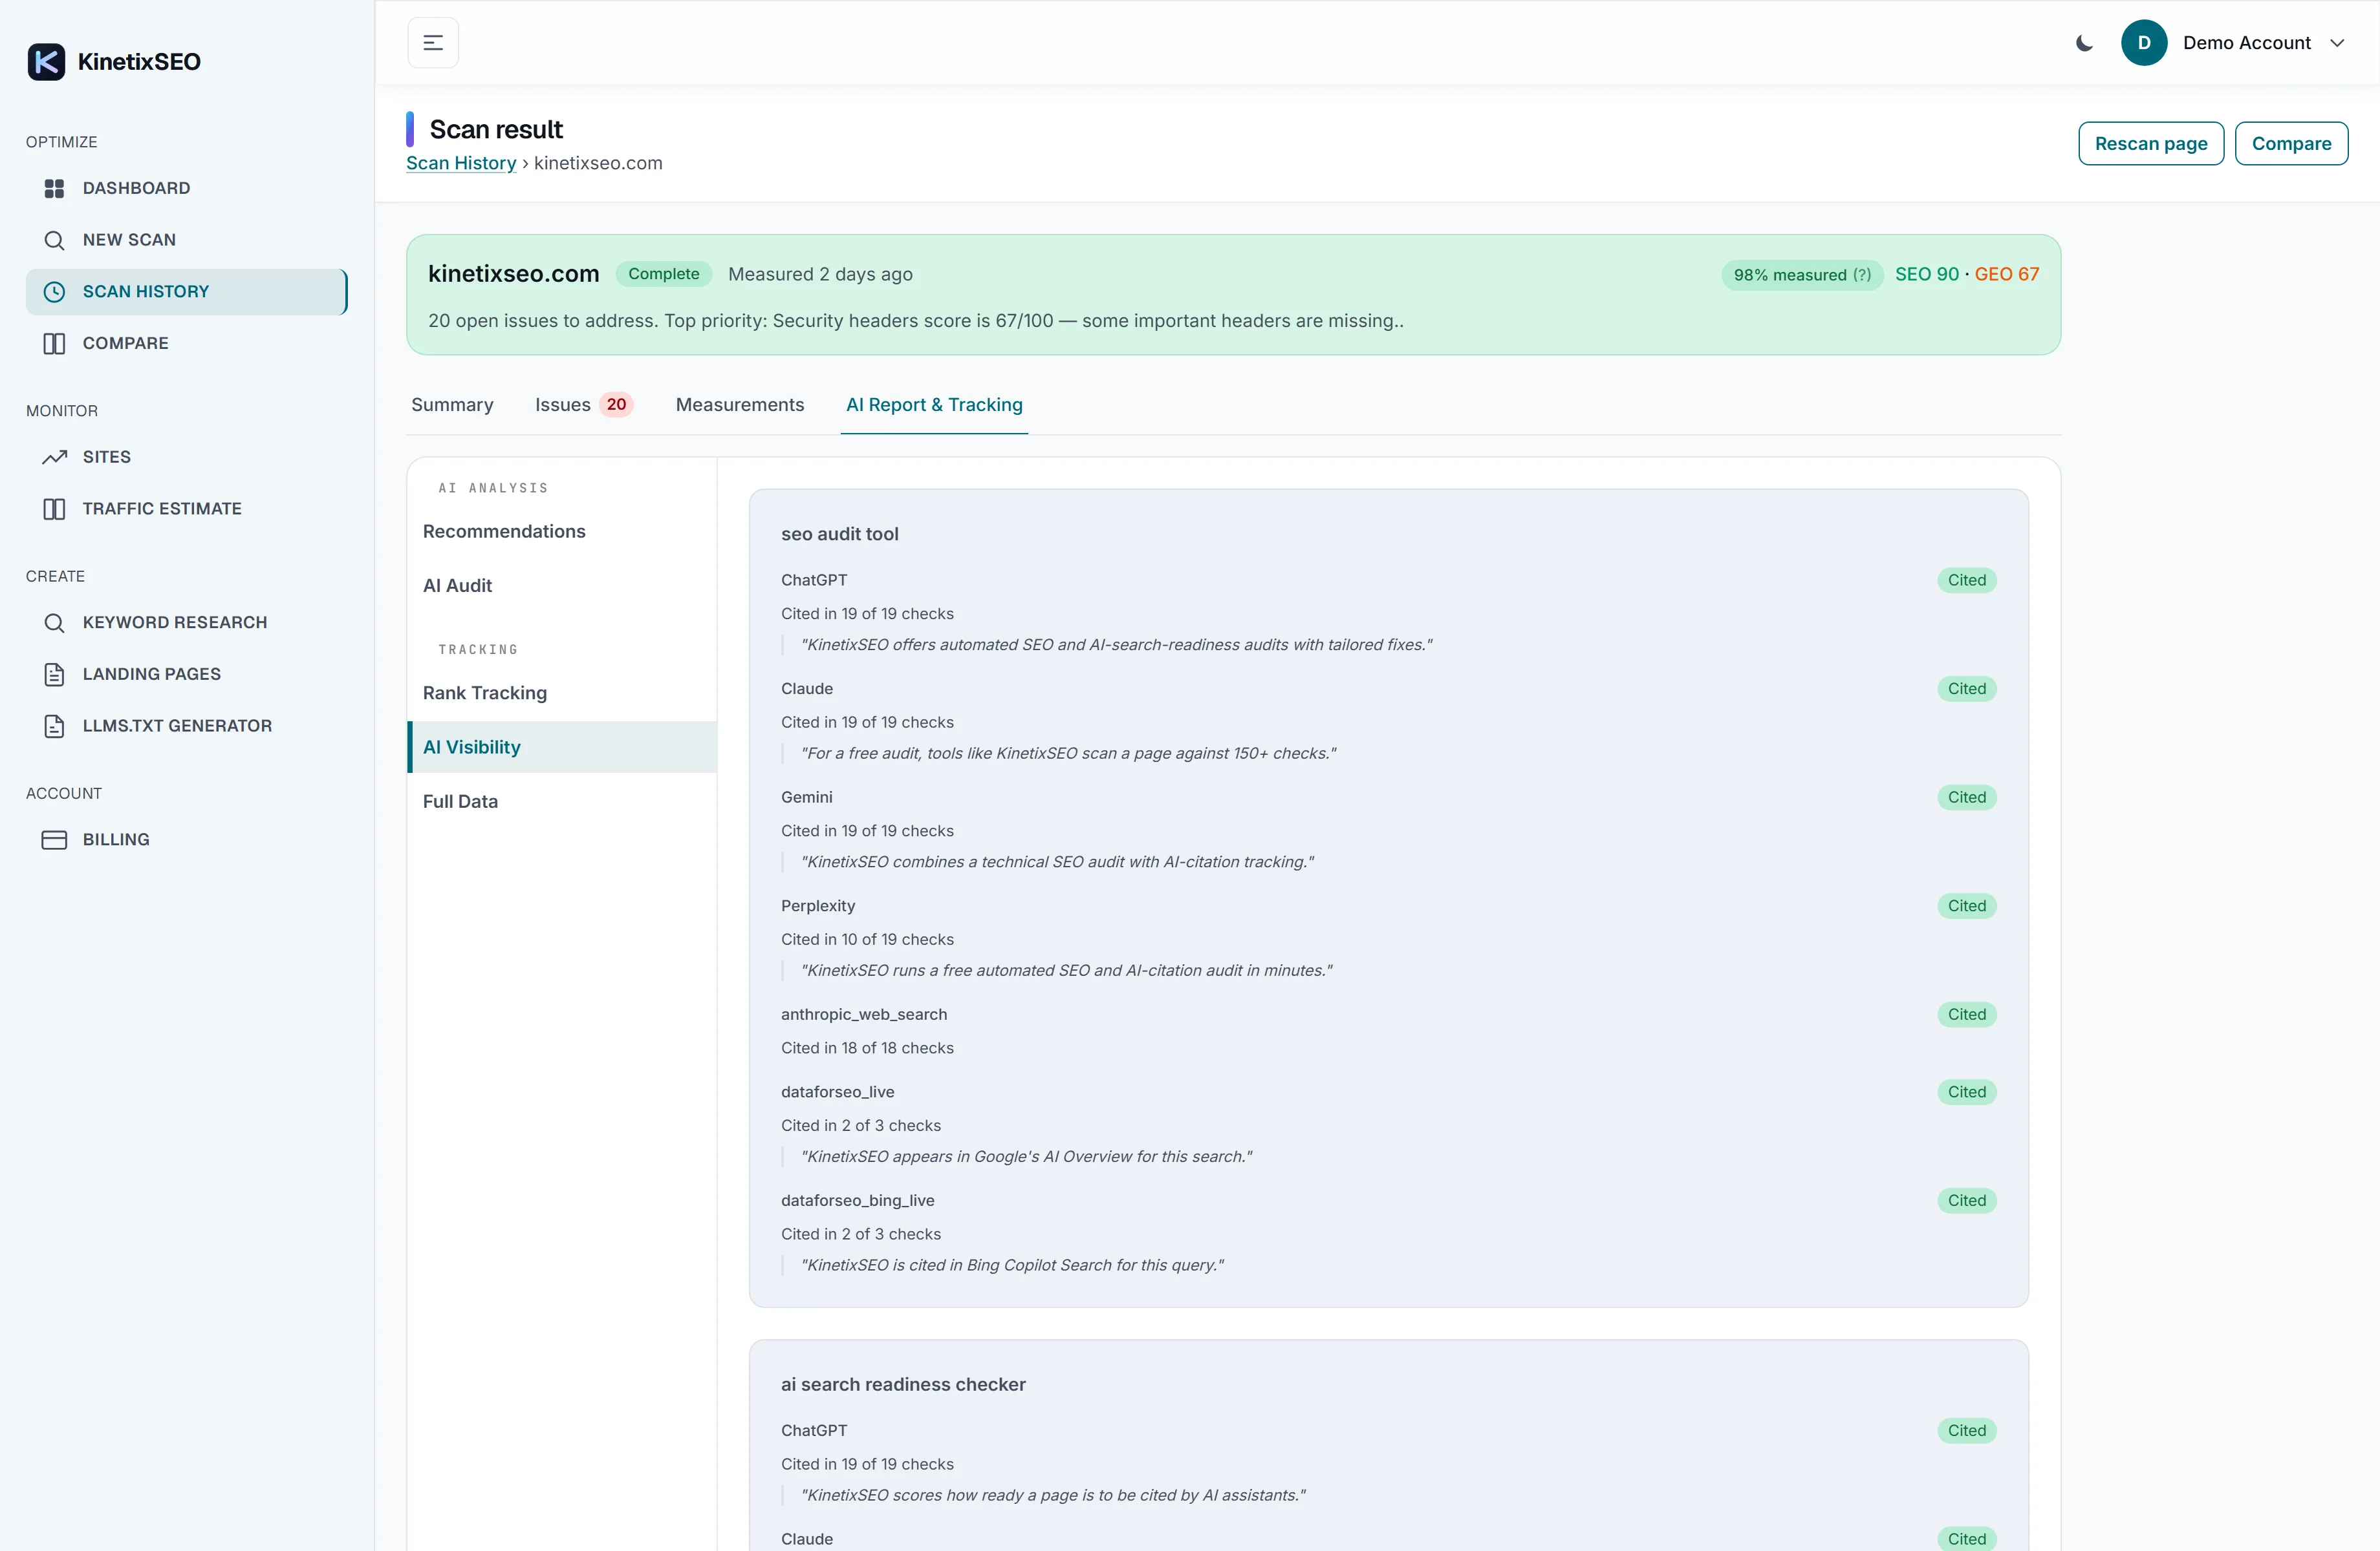The height and width of the screenshot is (1551, 2380).
Task: Select the AI Report & Tracking tab
Action: [x=934, y=405]
